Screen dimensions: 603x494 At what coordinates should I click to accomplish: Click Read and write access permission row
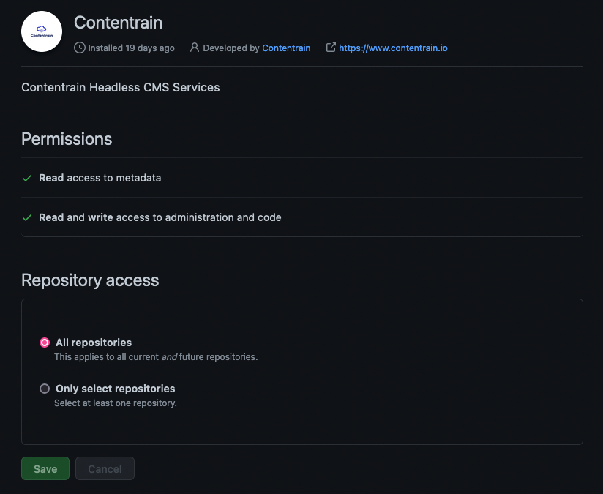click(302, 217)
